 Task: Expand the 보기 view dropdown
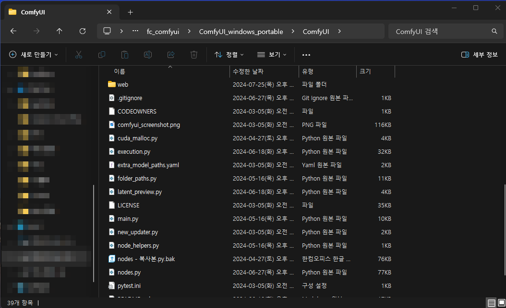(272, 55)
